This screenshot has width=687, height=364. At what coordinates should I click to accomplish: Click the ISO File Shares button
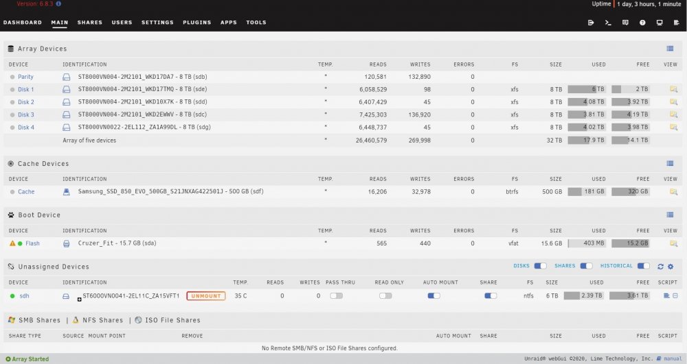coord(168,320)
